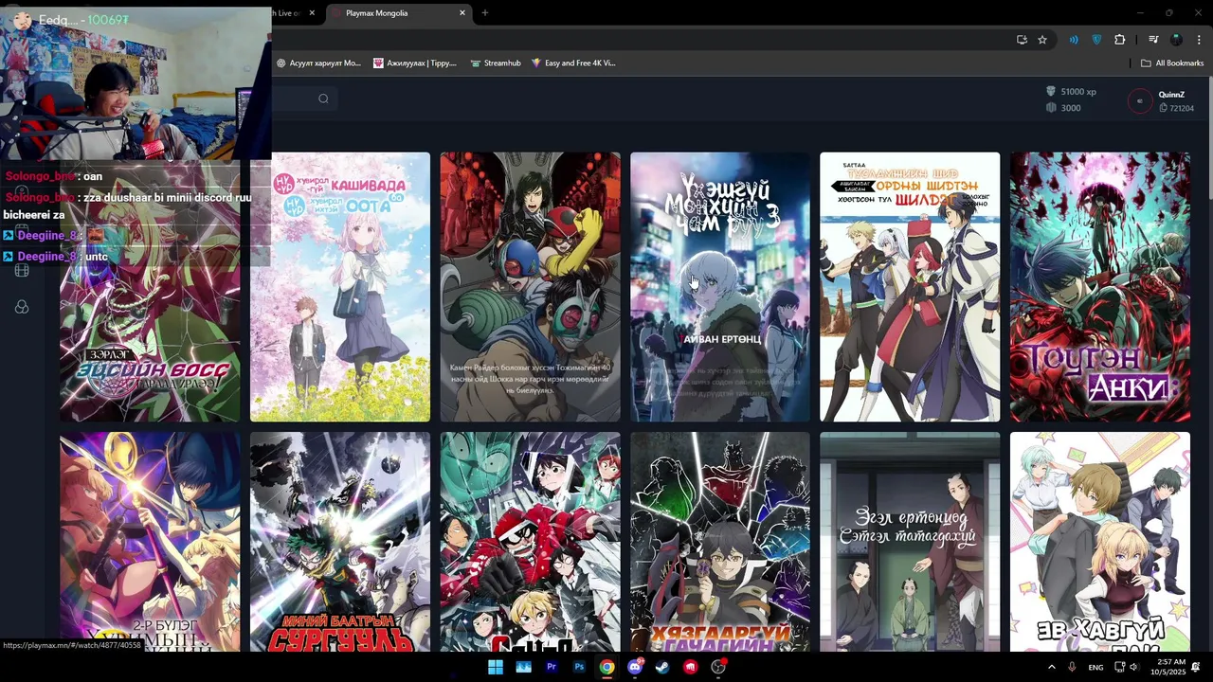The height and width of the screenshot is (682, 1213).
Task: Bookmark this page with the star icon
Action: click(1042, 40)
